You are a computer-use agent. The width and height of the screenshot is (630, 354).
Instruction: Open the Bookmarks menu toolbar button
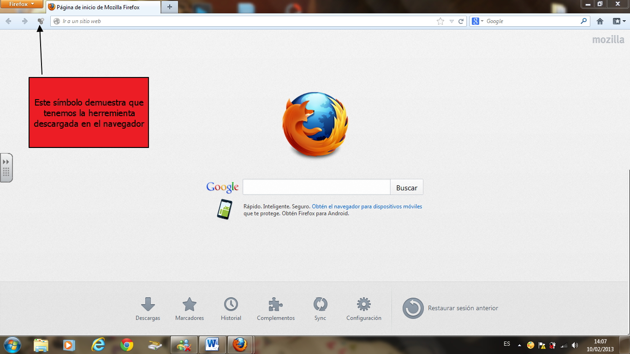pyautogui.click(x=619, y=21)
